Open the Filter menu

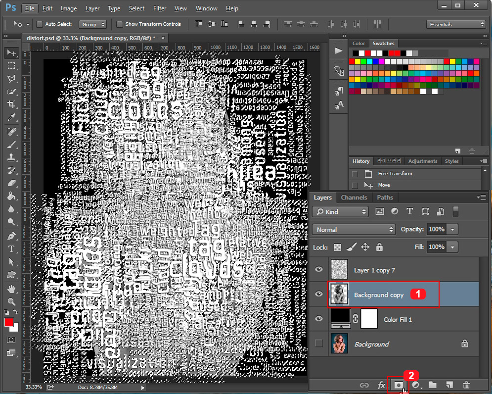pos(160,8)
